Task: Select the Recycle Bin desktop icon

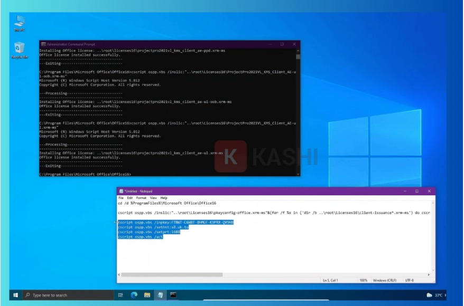Action: [x=20, y=49]
